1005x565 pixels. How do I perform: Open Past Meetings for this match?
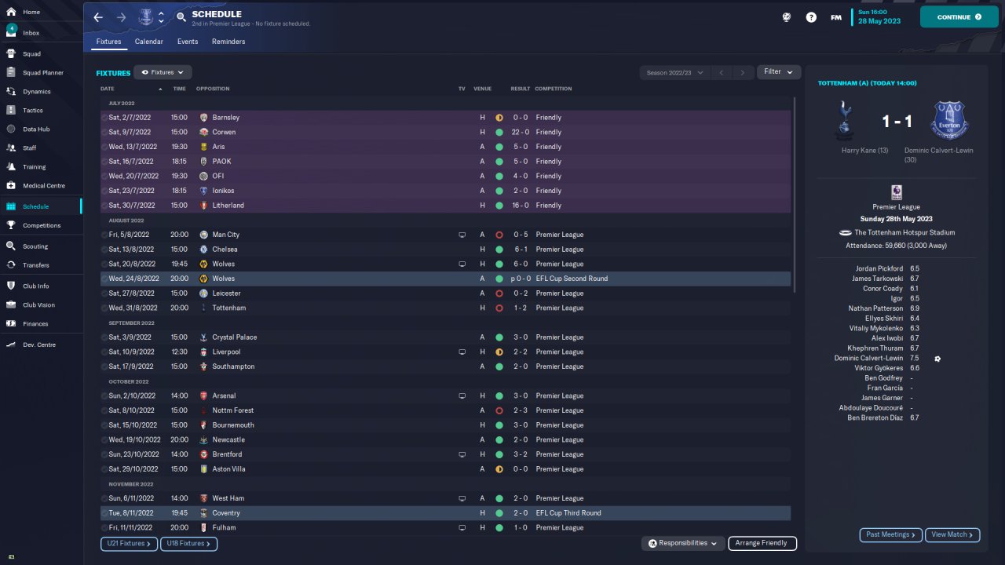[890, 534]
